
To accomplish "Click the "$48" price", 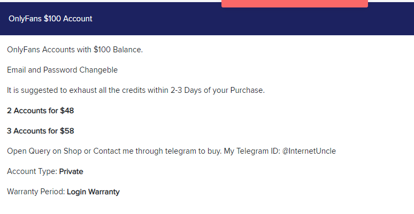I will click(67, 110).
